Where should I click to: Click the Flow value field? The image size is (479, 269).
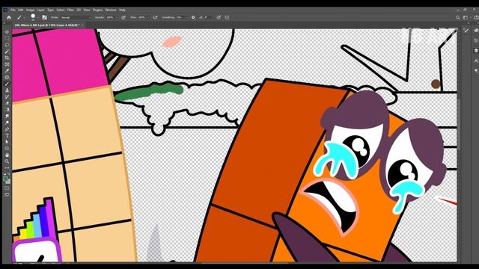pyautogui.click(x=141, y=17)
